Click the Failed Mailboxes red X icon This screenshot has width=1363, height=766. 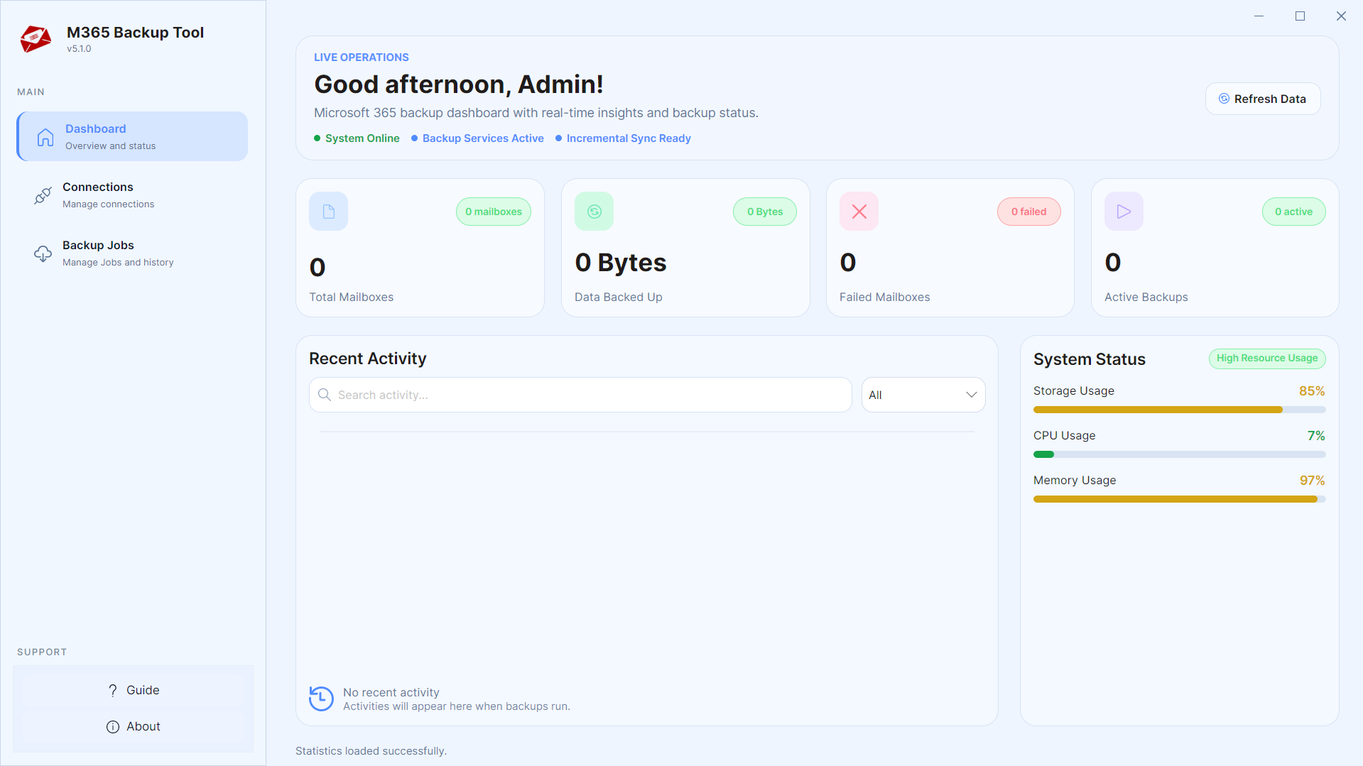(859, 212)
